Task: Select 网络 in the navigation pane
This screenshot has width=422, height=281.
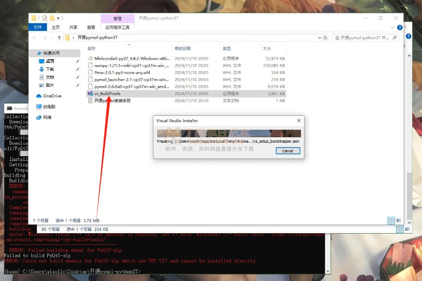Action: pyautogui.click(x=47, y=117)
